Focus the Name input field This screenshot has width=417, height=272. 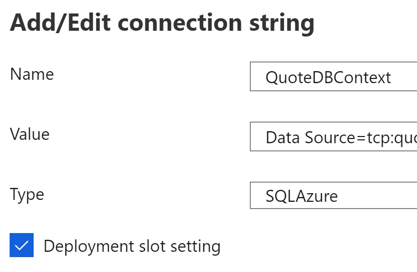coord(333,77)
